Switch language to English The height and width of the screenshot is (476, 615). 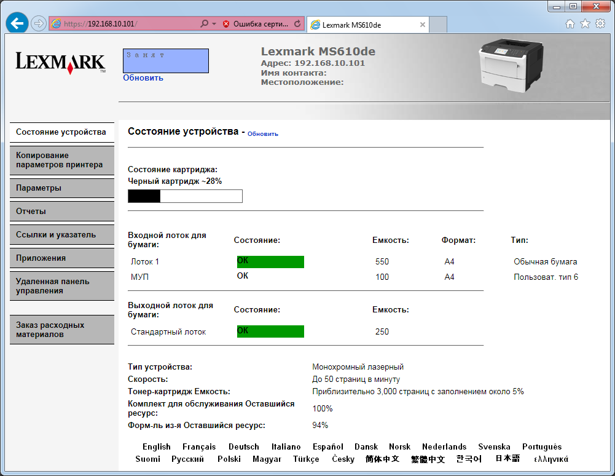(x=157, y=446)
